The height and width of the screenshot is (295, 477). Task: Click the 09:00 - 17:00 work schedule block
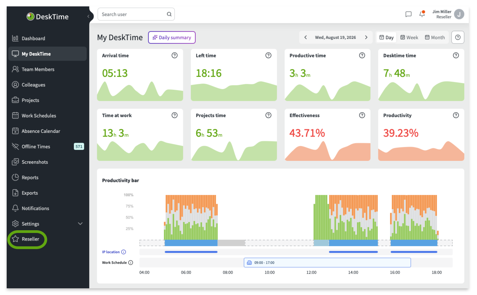[327, 263]
